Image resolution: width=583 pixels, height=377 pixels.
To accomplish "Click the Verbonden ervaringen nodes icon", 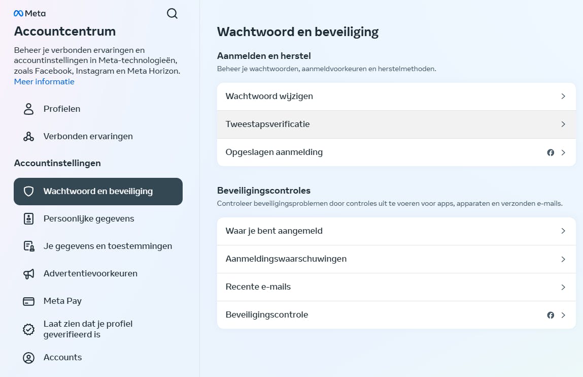I will pos(29,136).
